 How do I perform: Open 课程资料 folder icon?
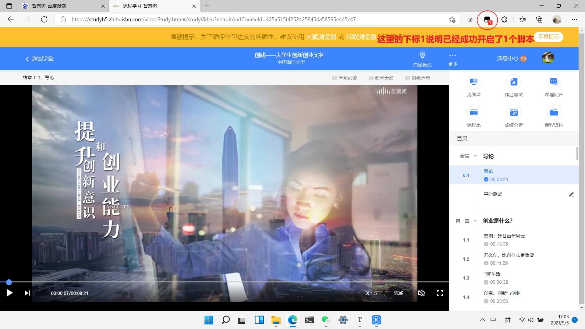(x=554, y=112)
